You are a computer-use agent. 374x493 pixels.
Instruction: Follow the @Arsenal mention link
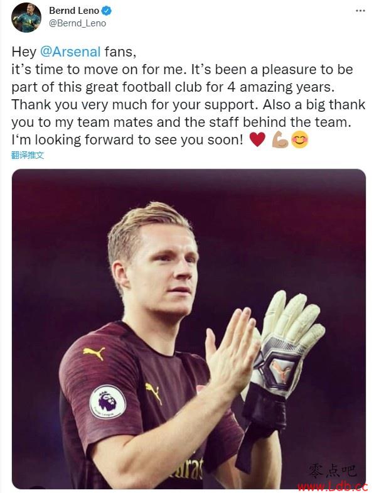pyautogui.click(x=70, y=51)
